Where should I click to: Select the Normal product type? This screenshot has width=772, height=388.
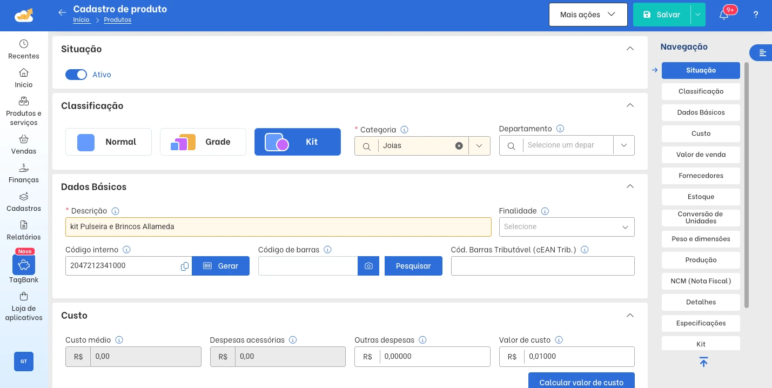[x=109, y=142]
